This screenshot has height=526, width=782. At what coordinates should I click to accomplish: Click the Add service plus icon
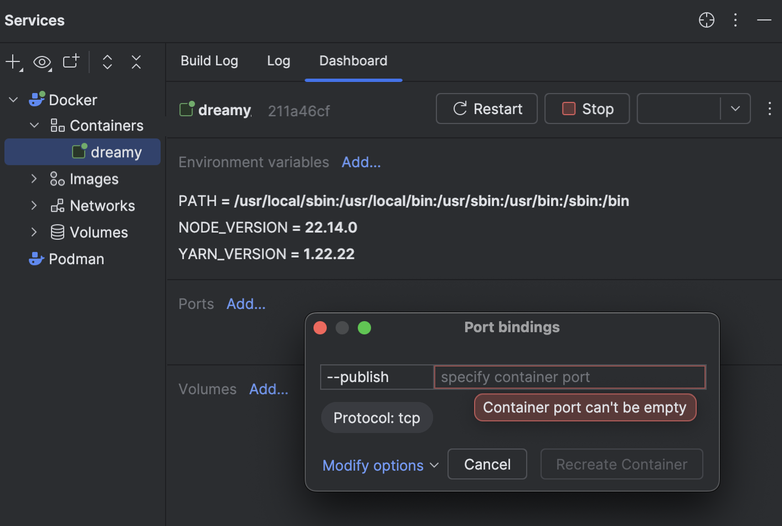[x=12, y=62]
